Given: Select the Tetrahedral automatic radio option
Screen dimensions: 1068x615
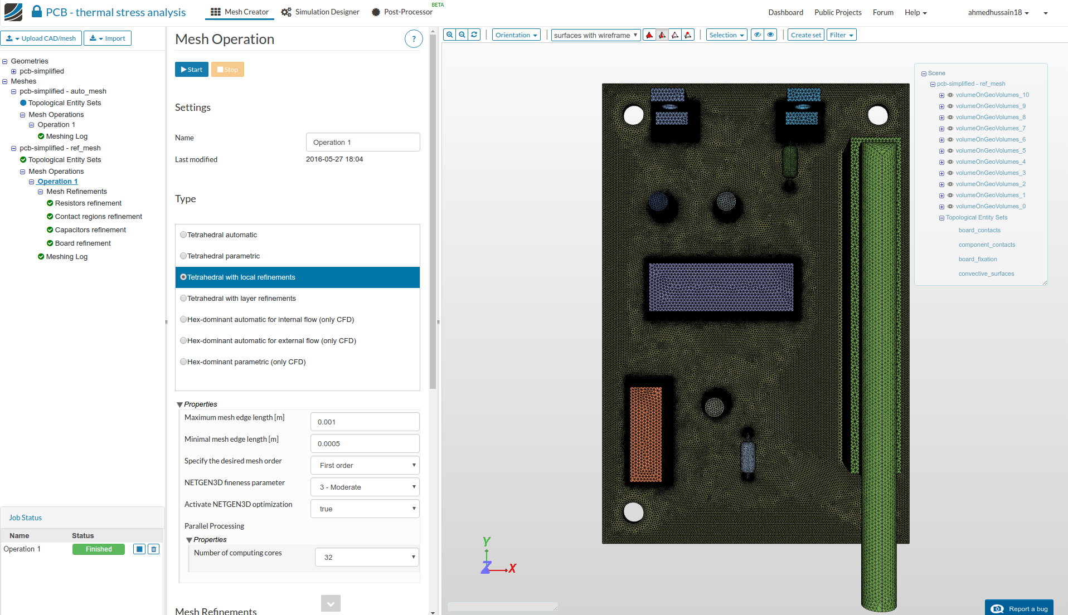Looking at the screenshot, I should [x=183, y=235].
